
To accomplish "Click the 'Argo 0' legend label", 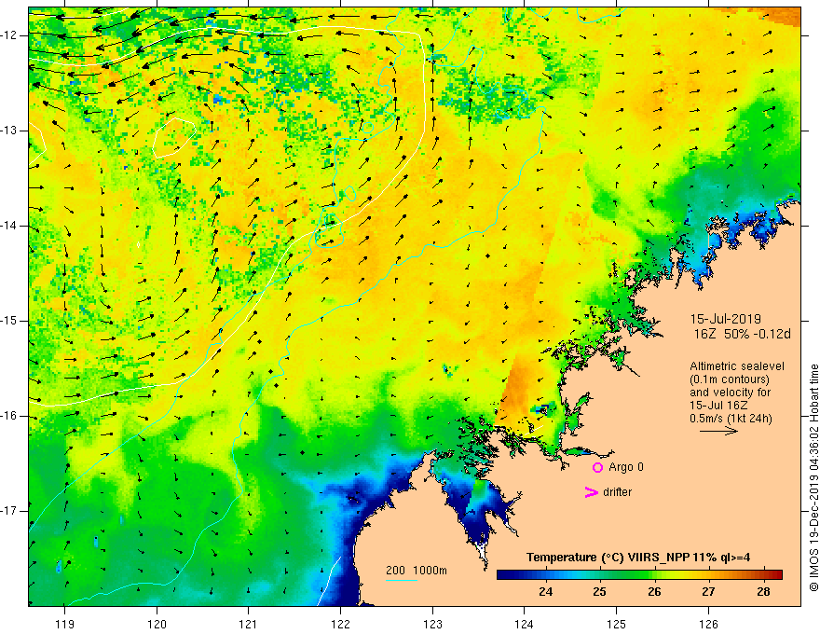I will [626, 467].
